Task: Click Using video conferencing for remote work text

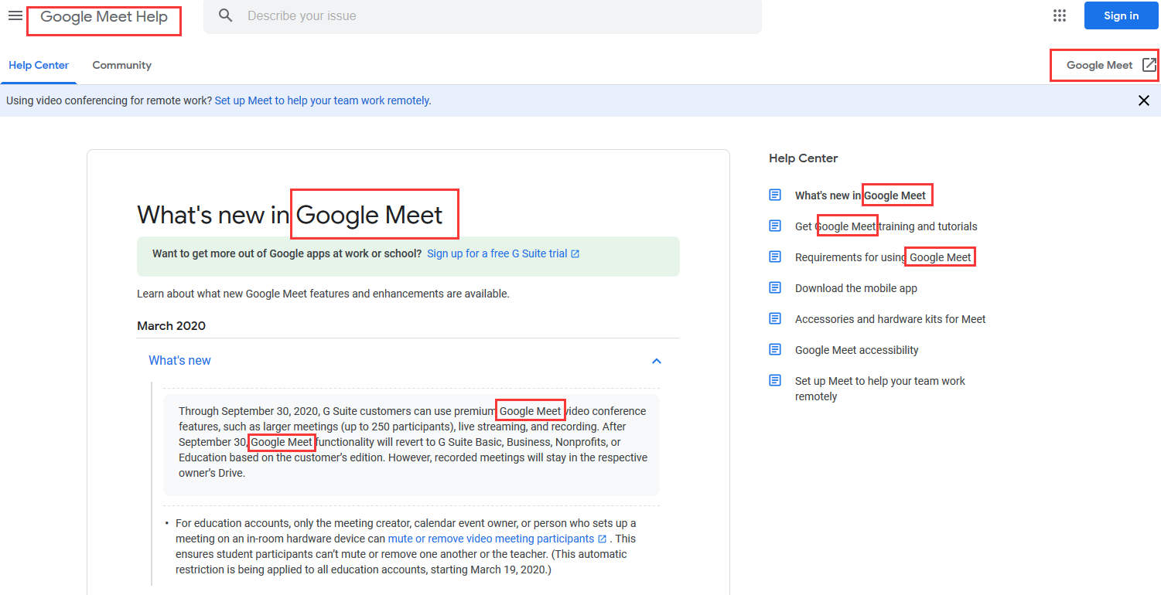Action: tap(109, 100)
